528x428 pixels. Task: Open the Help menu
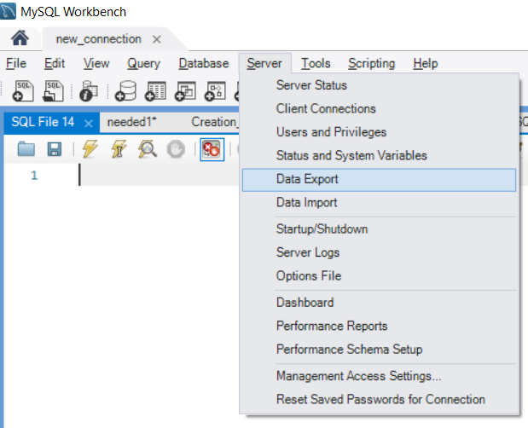pos(426,63)
